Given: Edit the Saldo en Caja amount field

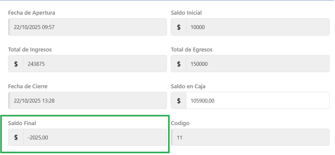Looking at the screenshot, I should coord(257,101).
